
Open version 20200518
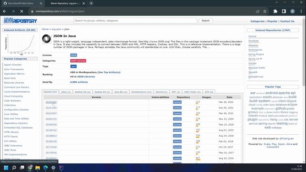coord(51,125)
